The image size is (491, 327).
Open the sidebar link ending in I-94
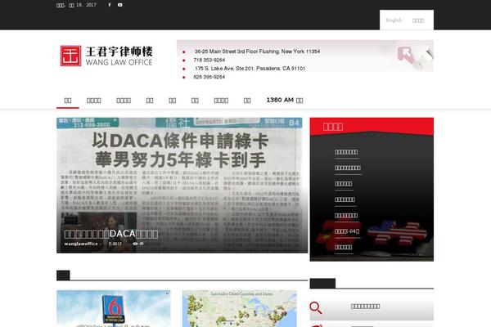tap(347, 231)
